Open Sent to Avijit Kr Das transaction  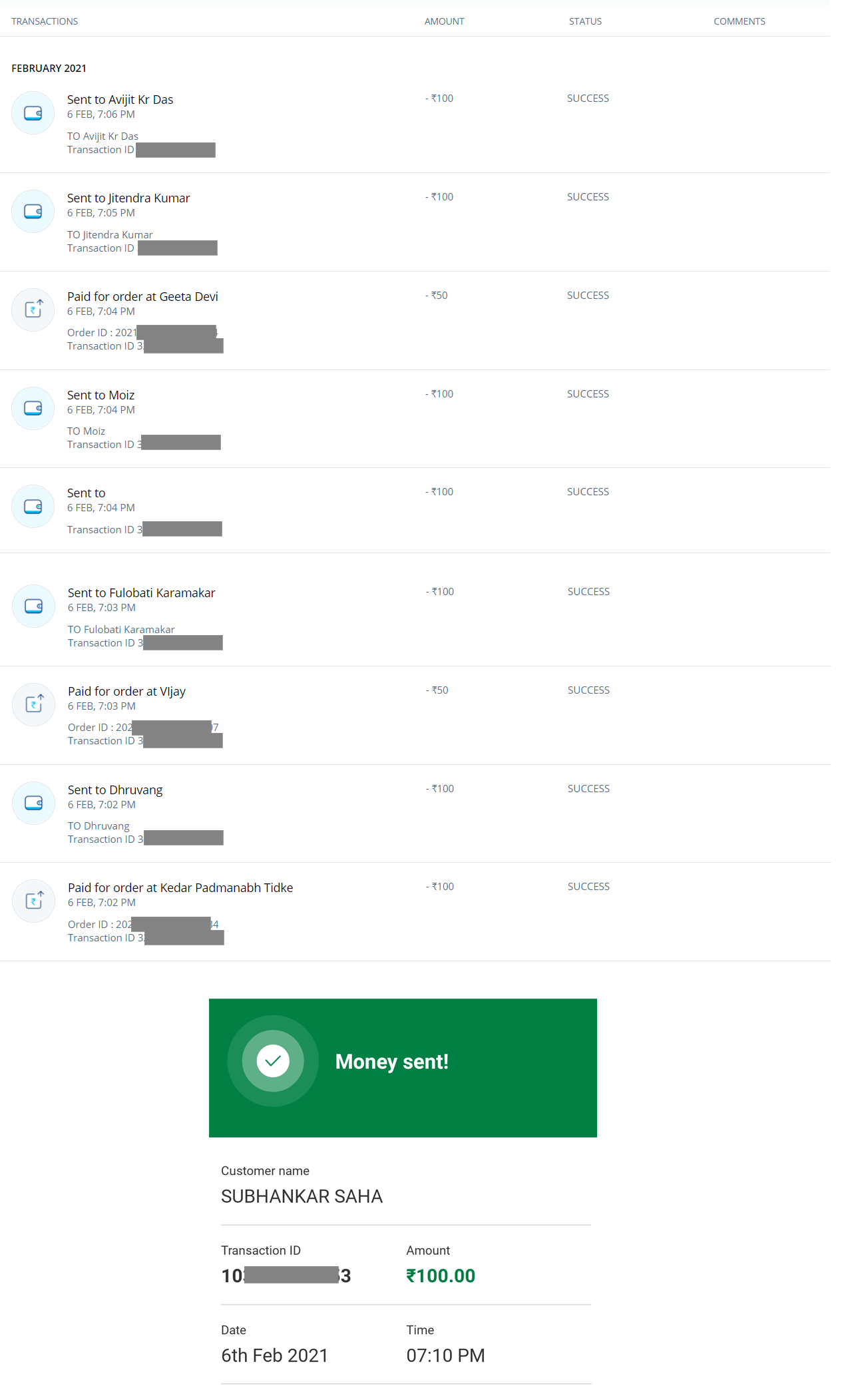(120, 100)
